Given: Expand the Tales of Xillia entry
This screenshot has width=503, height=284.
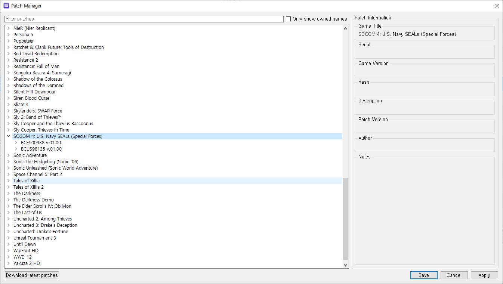Looking at the screenshot, I should pyautogui.click(x=8, y=181).
